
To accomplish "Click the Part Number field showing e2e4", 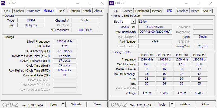I will pos(155,42).
